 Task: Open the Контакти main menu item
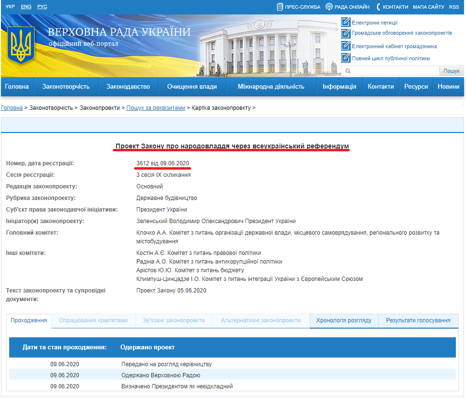coord(381,87)
